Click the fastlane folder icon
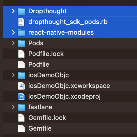137x137 pixels. coord(21,107)
